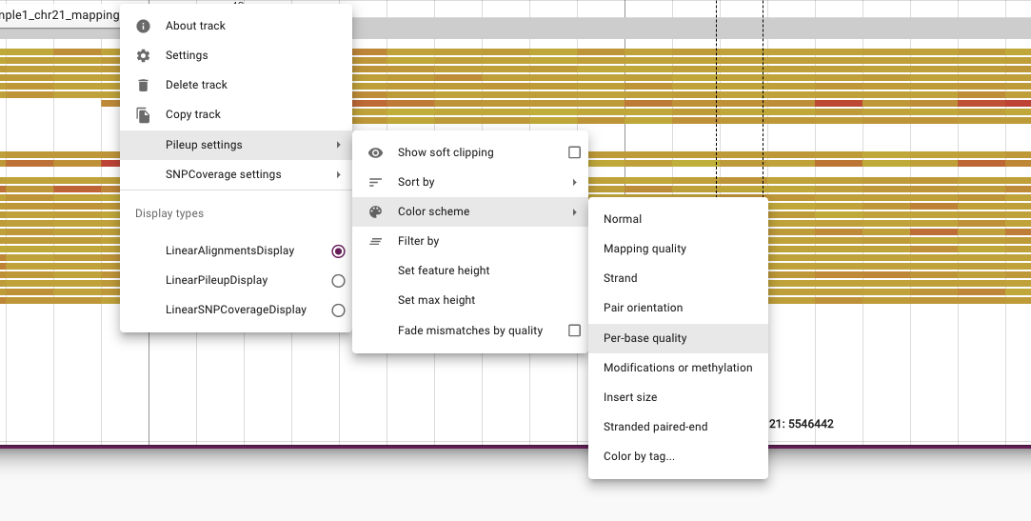Viewport: 1031px width, 521px height.
Task: Select the LinearAlignmentsDisplay radio button
Action: tap(338, 251)
